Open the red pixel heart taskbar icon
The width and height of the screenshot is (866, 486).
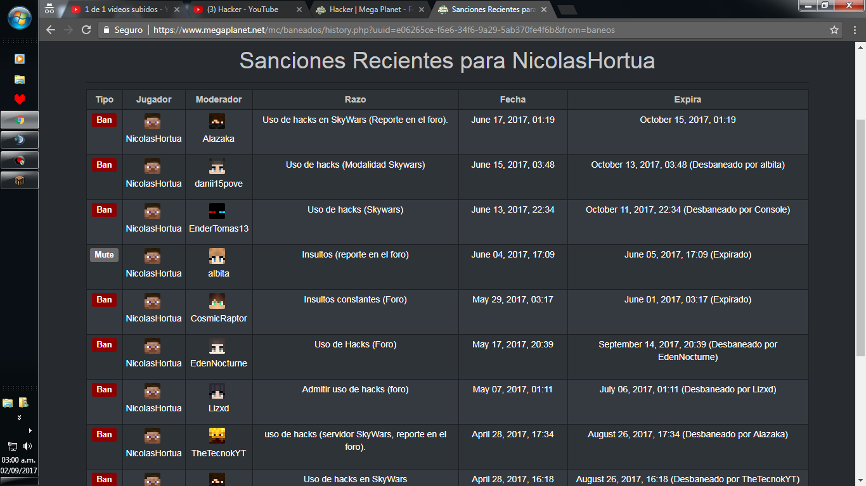click(x=20, y=99)
